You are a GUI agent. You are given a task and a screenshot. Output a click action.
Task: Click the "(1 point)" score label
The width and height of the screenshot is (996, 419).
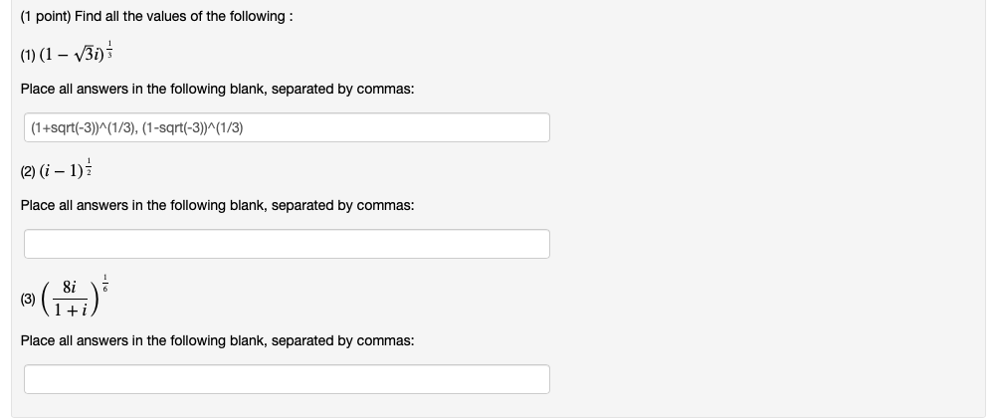45,18
